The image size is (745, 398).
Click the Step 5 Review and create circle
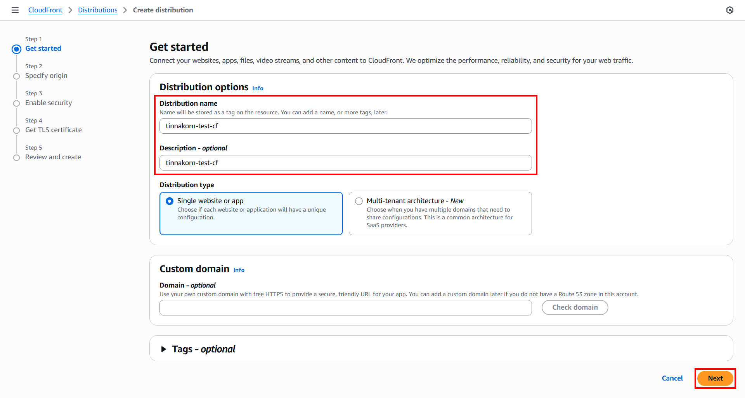pos(16,158)
